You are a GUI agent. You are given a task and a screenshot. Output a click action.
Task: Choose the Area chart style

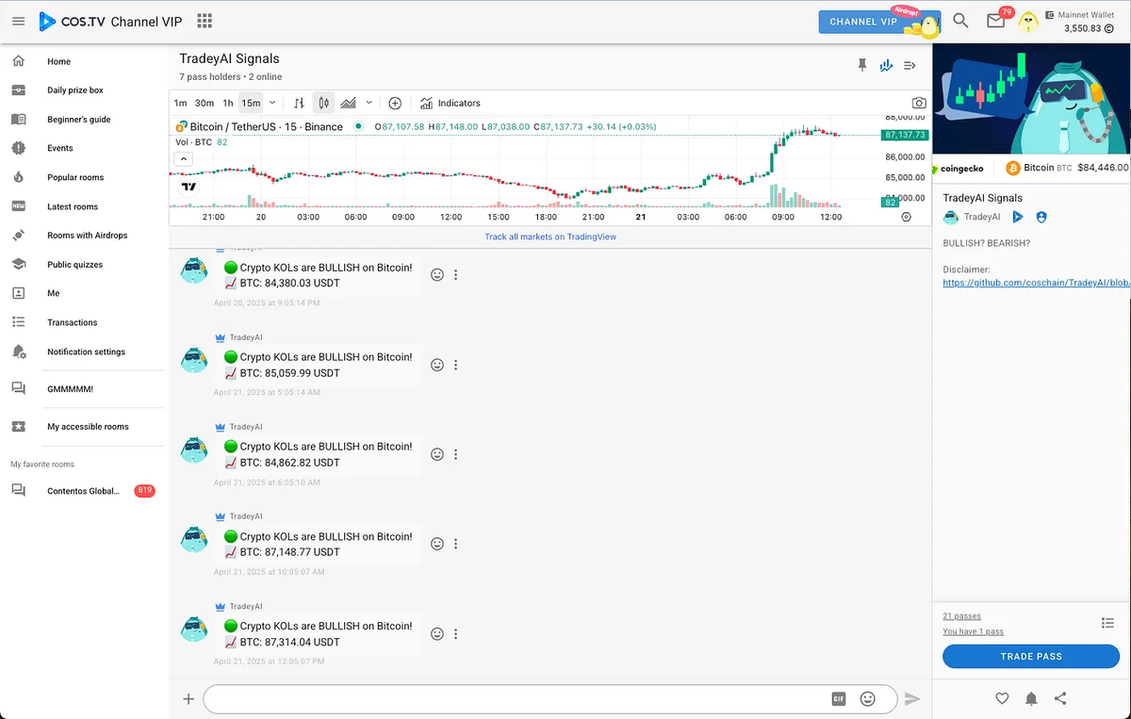(349, 103)
